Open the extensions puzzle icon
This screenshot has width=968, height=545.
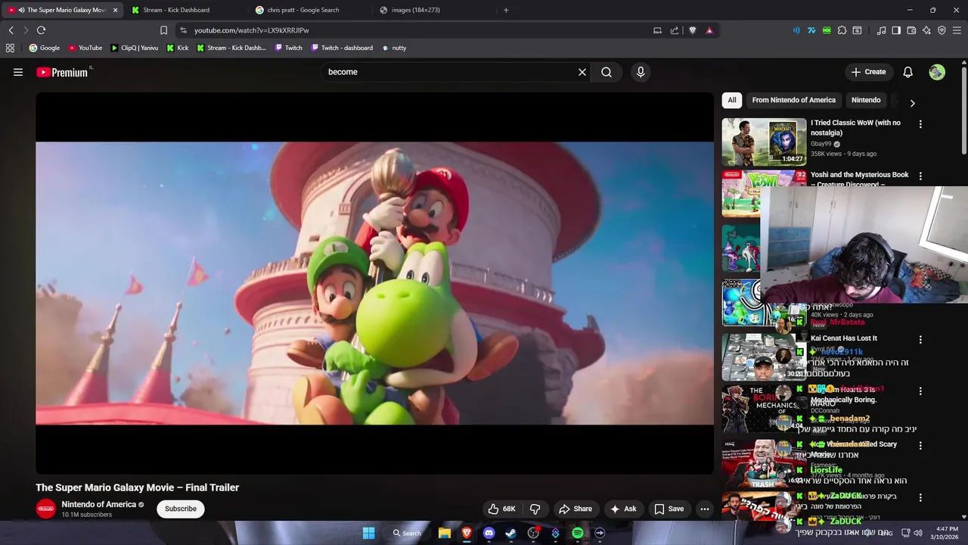(x=842, y=30)
